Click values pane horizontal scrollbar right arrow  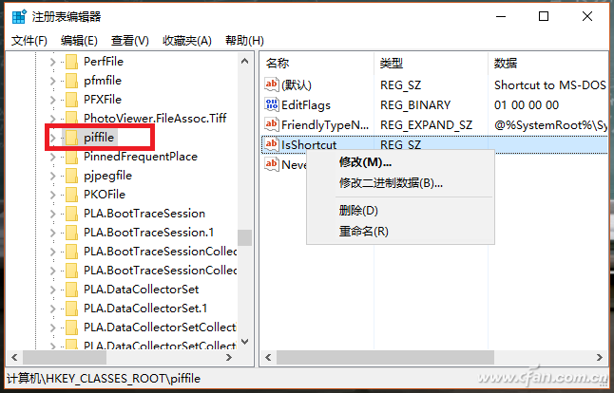click(600, 358)
